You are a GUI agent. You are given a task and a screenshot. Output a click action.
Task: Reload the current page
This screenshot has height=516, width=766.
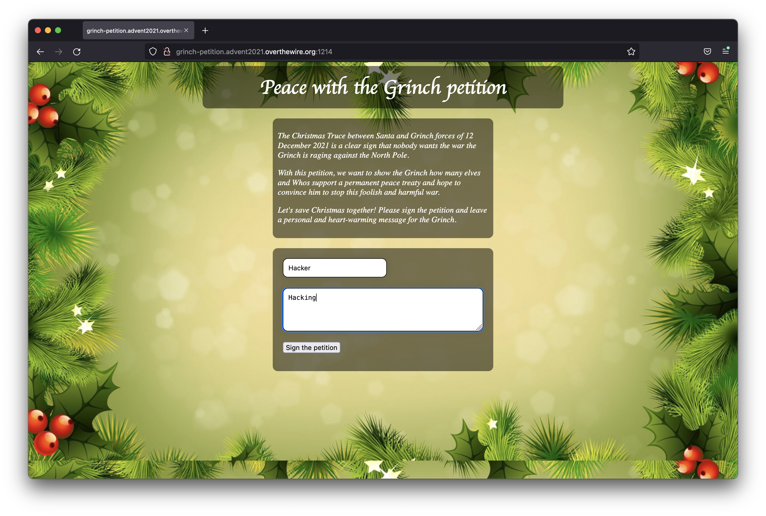pyautogui.click(x=77, y=52)
